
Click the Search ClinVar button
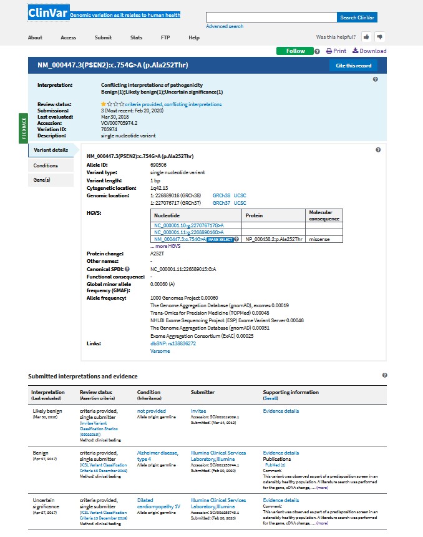(357, 17)
